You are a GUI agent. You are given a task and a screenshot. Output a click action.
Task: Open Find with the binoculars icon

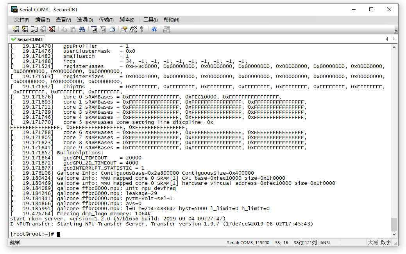(82, 29)
